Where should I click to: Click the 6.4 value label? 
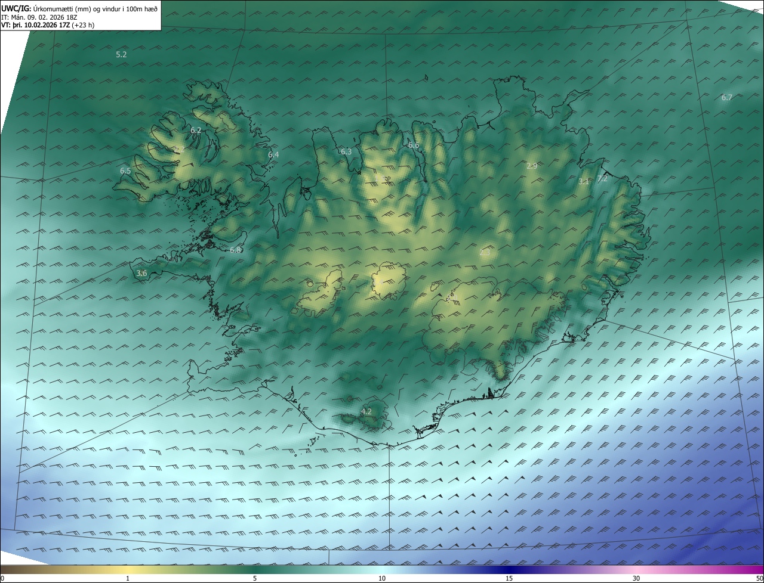pos(273,154)
